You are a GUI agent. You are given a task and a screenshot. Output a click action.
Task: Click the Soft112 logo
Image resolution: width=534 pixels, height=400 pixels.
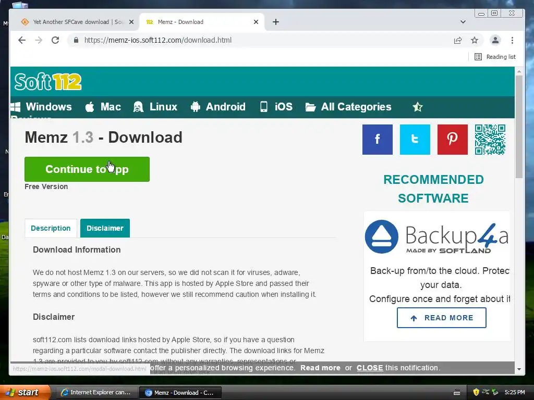[47, 82]
